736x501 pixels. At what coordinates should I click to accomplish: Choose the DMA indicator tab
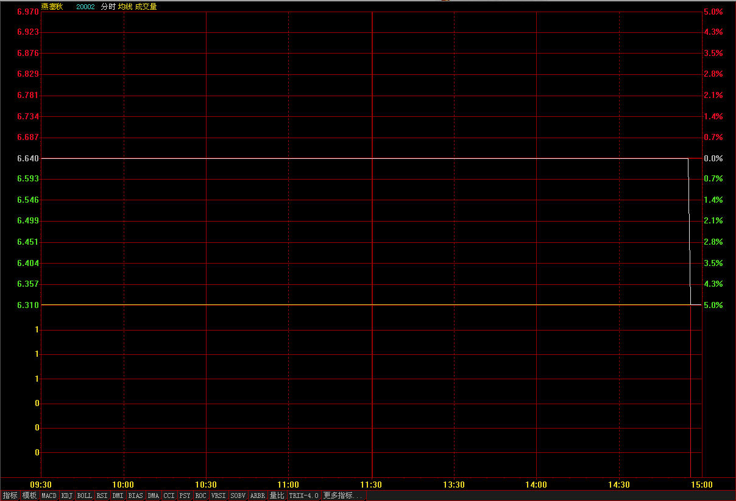point(153,496)
